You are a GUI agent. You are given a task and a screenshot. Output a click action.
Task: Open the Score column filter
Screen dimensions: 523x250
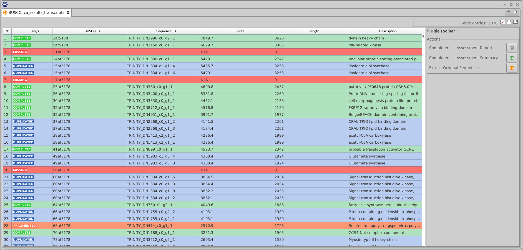[x=232, y=31]
